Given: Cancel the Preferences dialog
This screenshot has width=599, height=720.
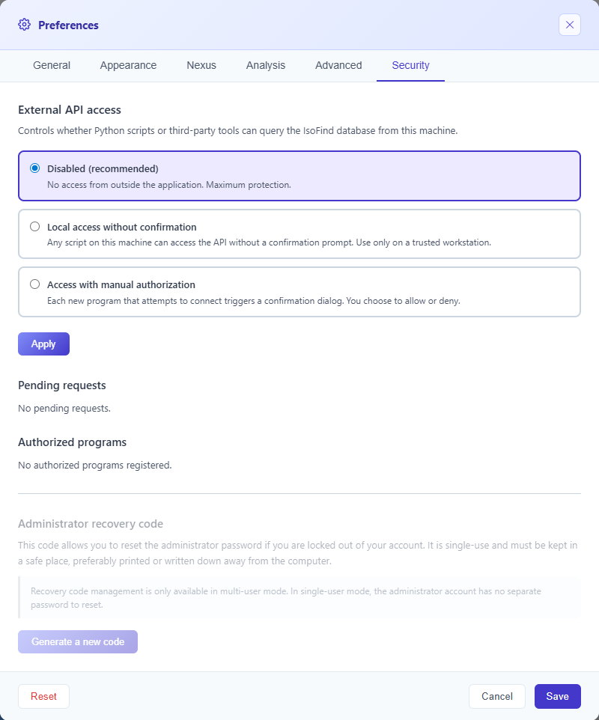Looking at the screenshot, I should pos(496,696).
